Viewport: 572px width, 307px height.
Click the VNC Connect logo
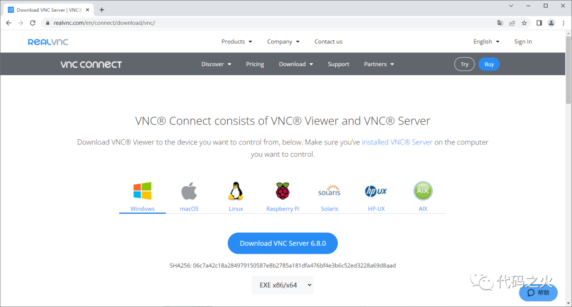pos(91,65)
